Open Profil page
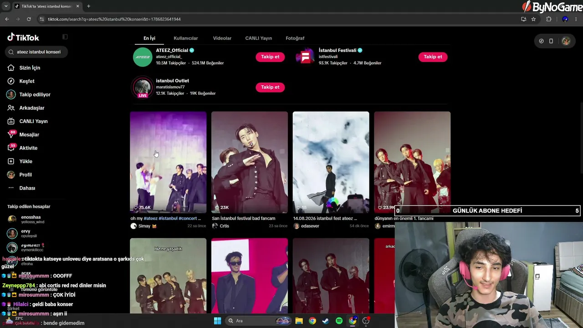Viewport: 583px width, 328px height. (x=26, y=174)
